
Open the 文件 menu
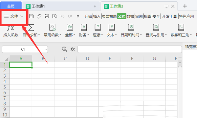(x=14, y=16)
